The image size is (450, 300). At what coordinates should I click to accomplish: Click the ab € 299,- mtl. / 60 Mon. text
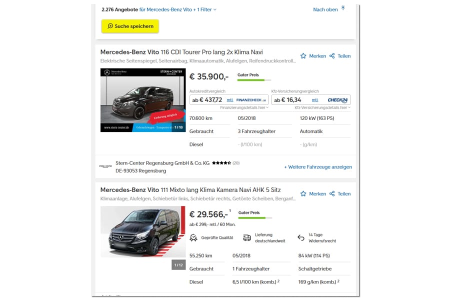pos(212,224)
